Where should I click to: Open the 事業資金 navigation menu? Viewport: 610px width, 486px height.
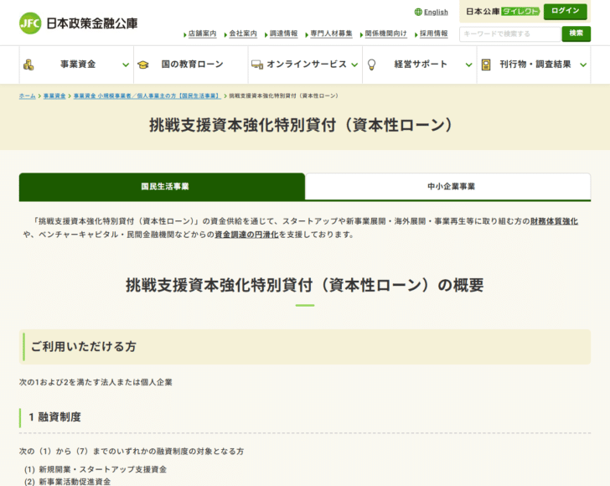click(76, 65)
